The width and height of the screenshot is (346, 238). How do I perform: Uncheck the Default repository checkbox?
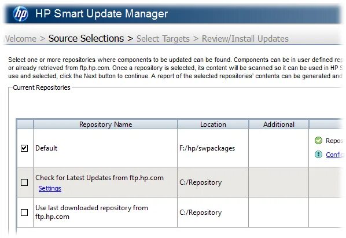[24, 148]
